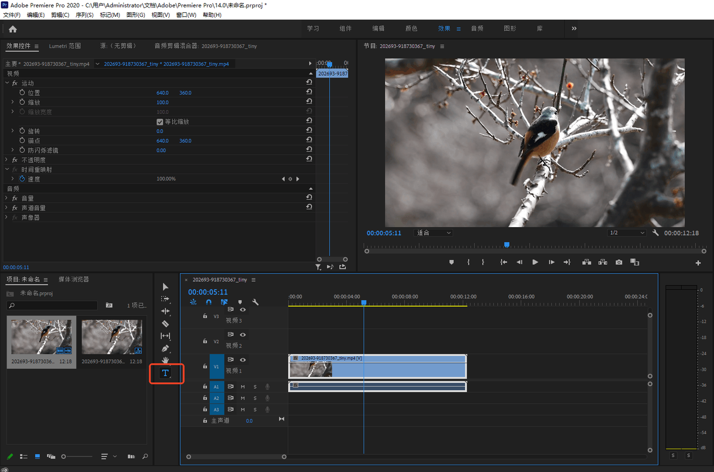Expand the 不透明度 (Opacity) effect

[6, 160]
